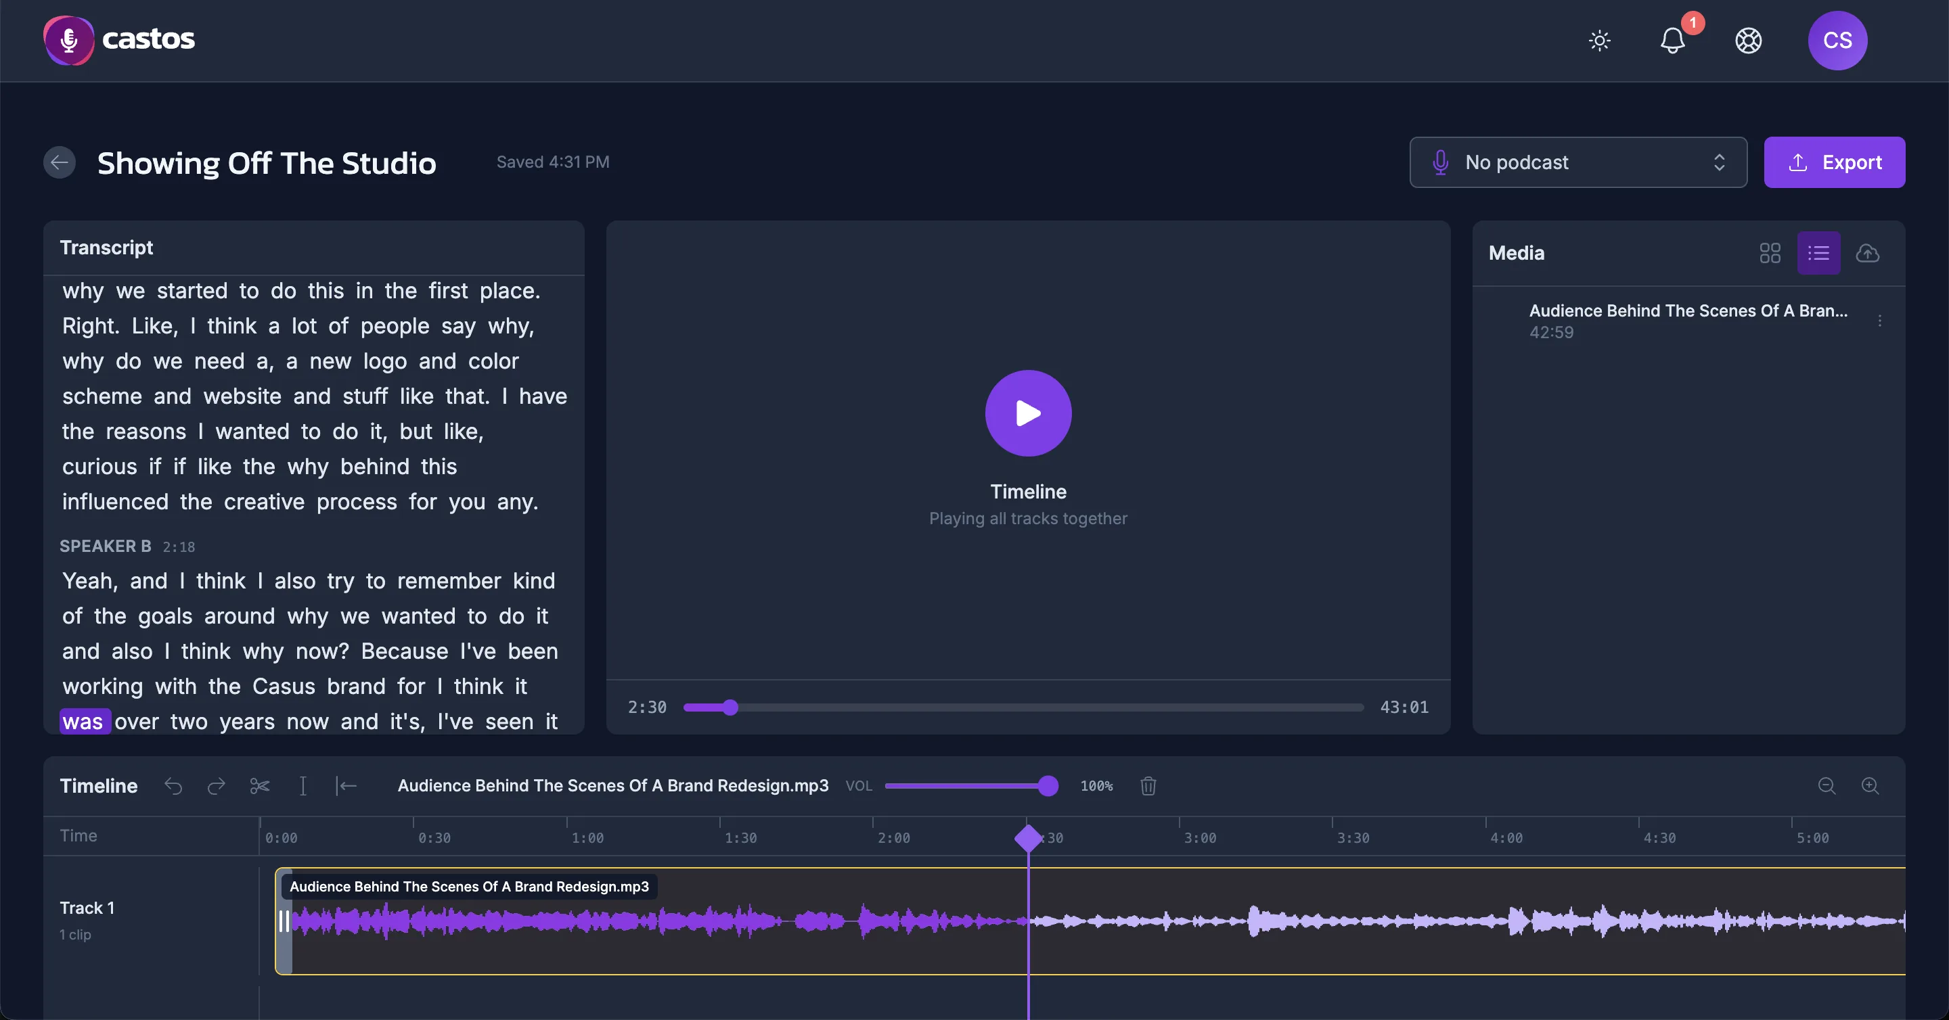Click the 100% volume value
Viewport: 1949px width, 1020px height.
tap(1096, 787)
